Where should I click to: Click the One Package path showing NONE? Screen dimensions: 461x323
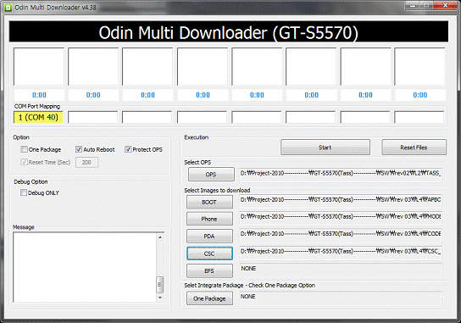(341, 298)
